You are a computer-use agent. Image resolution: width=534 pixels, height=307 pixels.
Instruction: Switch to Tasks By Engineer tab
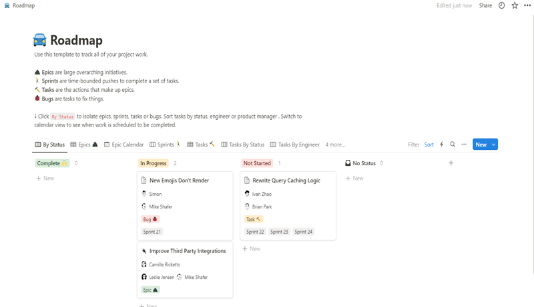295,145
